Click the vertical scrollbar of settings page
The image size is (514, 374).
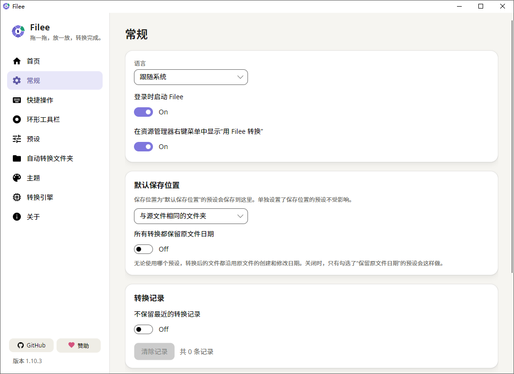512,146
